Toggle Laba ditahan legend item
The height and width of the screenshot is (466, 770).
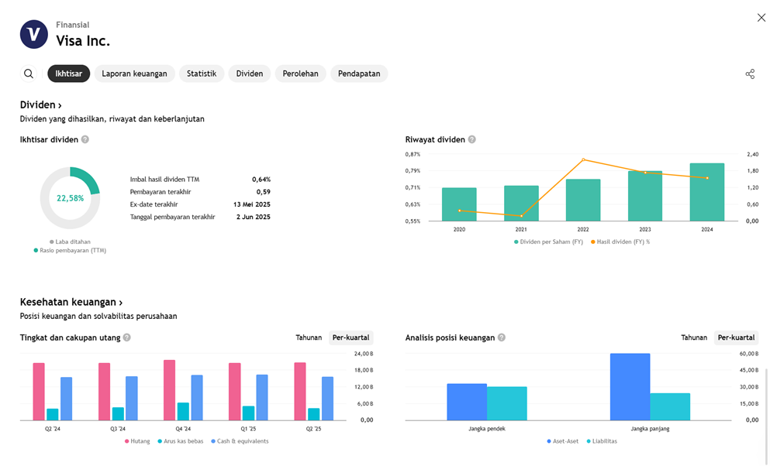71,242
